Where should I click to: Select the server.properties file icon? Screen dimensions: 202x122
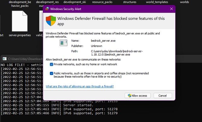coord(20,21)
